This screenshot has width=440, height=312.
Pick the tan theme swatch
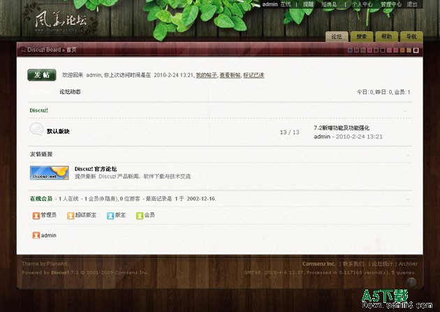(409, 50)
